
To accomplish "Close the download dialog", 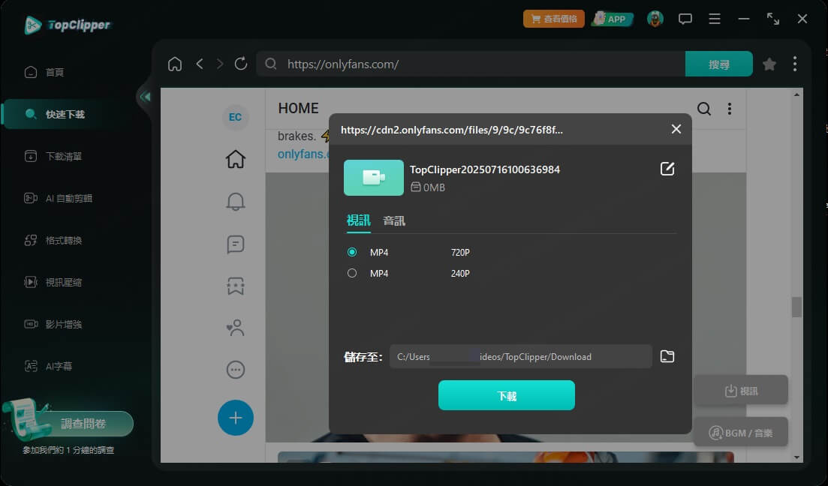I will (x=676, y=129).
